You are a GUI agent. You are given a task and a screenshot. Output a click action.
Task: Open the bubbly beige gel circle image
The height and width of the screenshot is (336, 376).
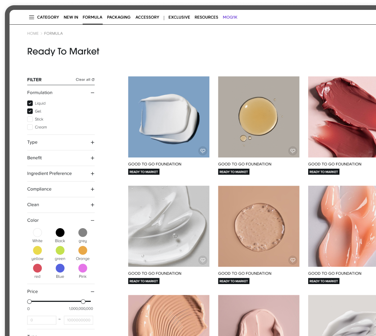click(x=259, y=226)
